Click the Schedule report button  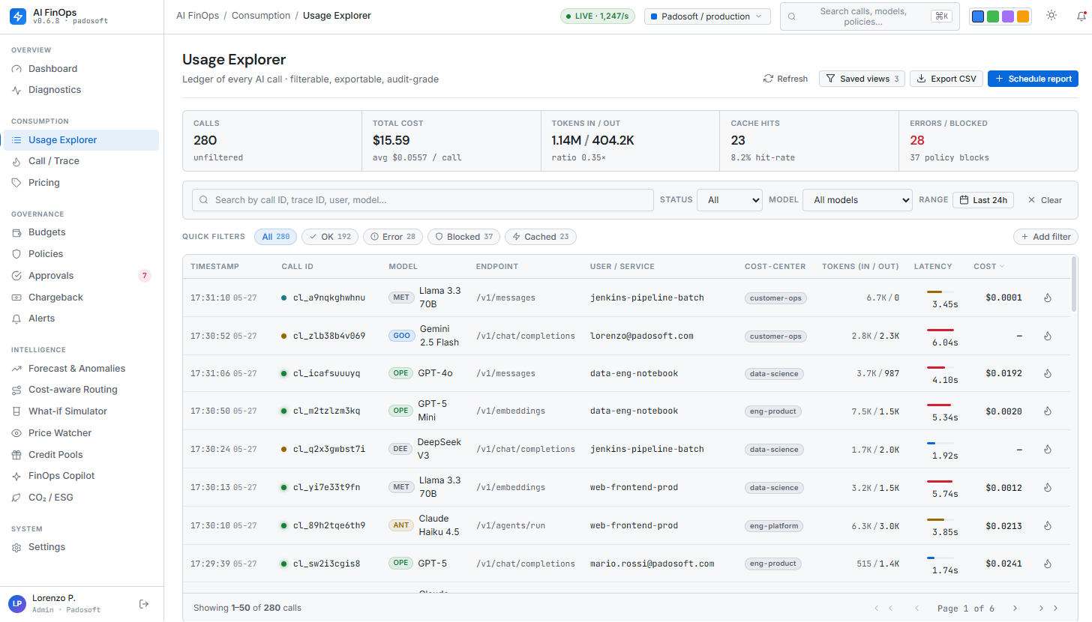tap(1033, 79)
